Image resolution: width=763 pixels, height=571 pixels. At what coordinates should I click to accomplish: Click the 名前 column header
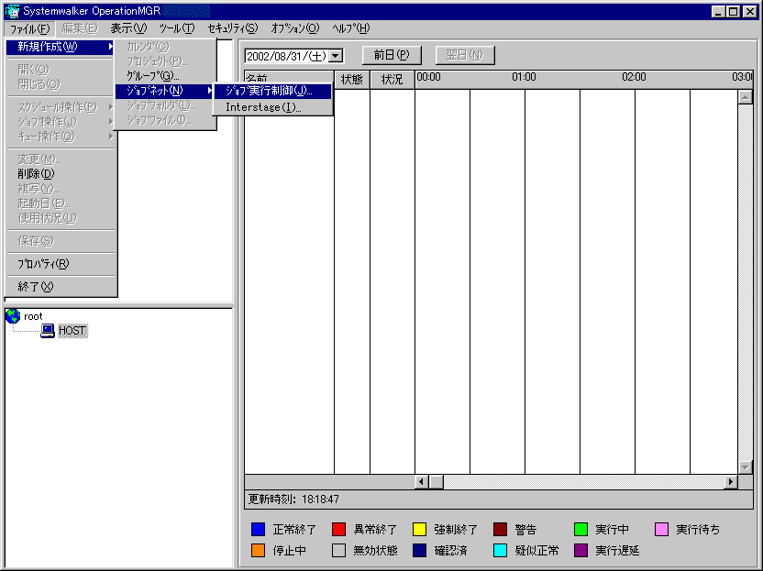[289, 79]
